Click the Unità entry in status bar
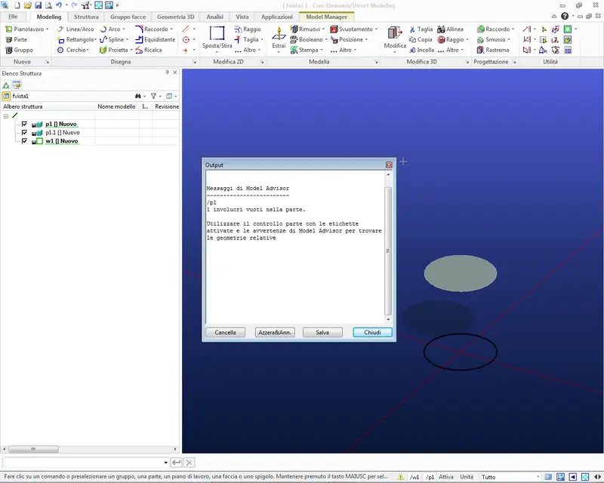The height and width of the screenshot is (483, 604). pos(467,477)
